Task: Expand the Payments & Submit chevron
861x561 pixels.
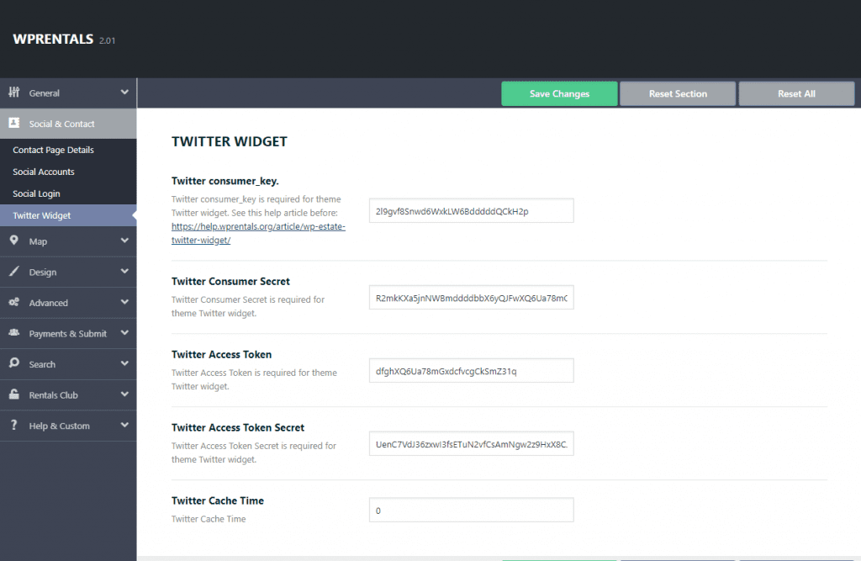Action: coord(124,333)
